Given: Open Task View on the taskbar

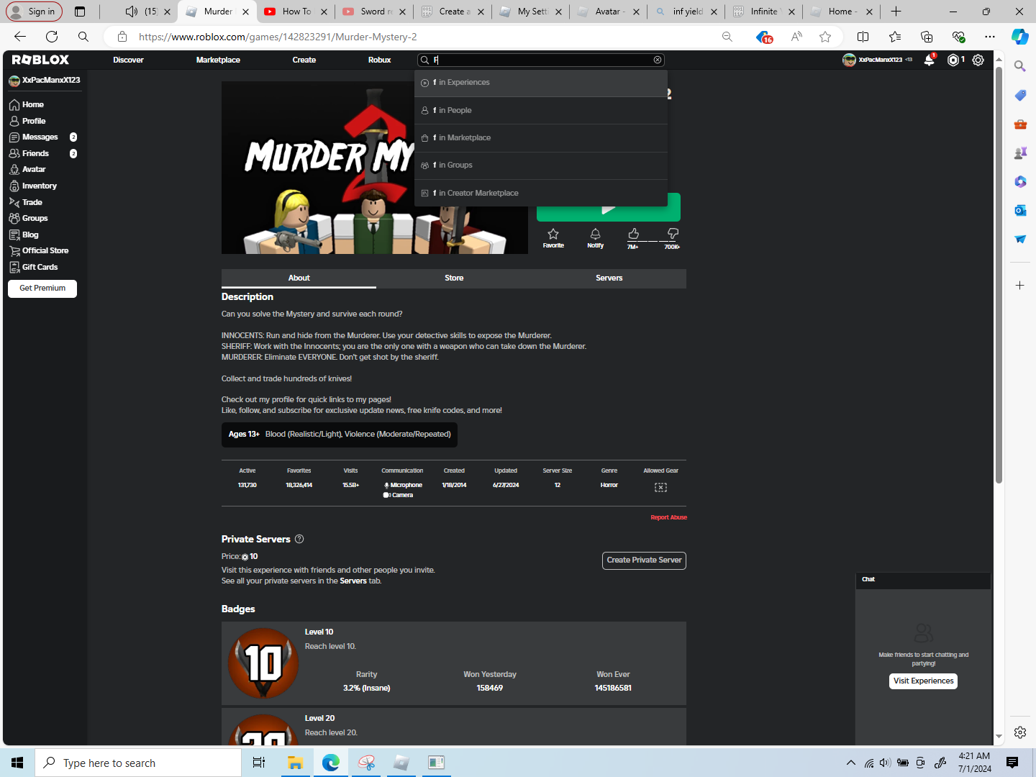Looking at the screenshot, I should pyautogui.click(x=259, y=763).
